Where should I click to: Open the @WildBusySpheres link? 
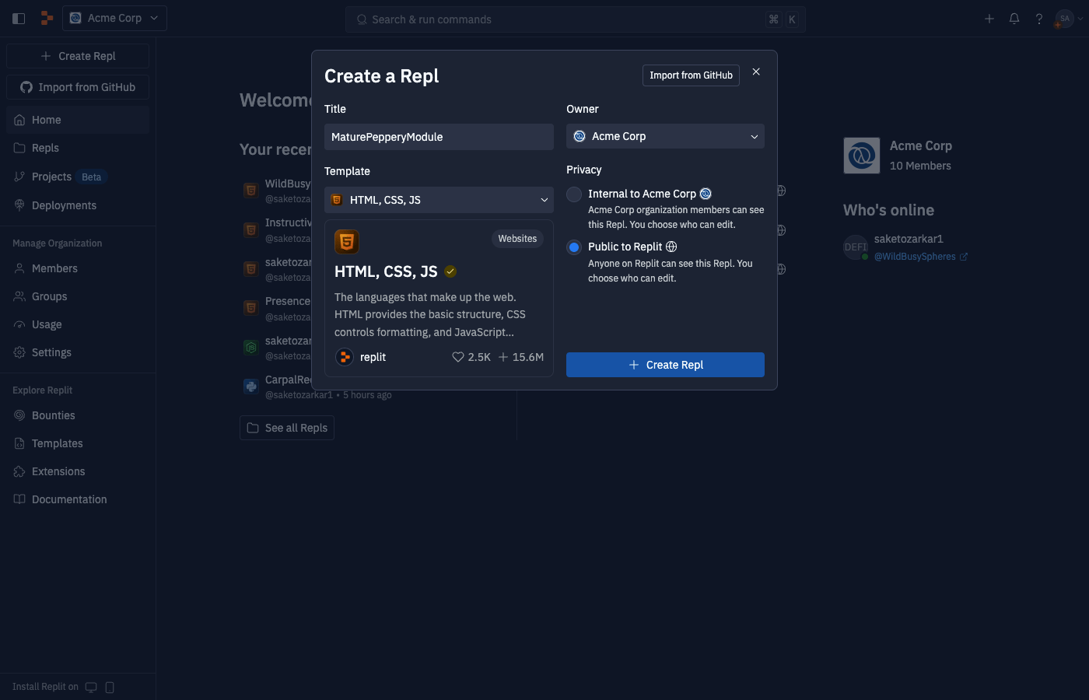[x=921, y=257]
